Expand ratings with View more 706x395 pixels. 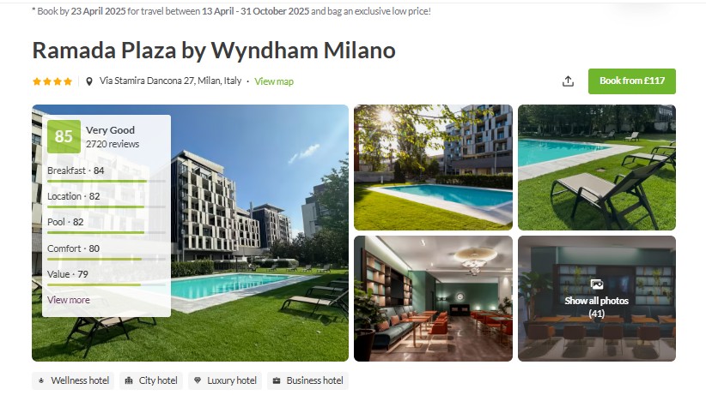69,300
